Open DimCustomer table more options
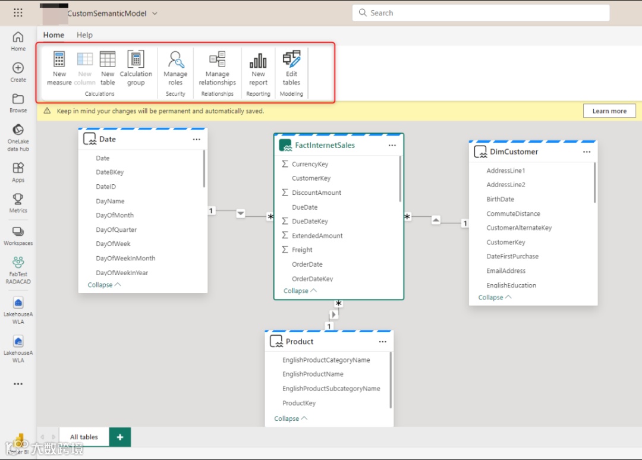The width and height of the screenshot is (642, 460). (x=587, y=152)
